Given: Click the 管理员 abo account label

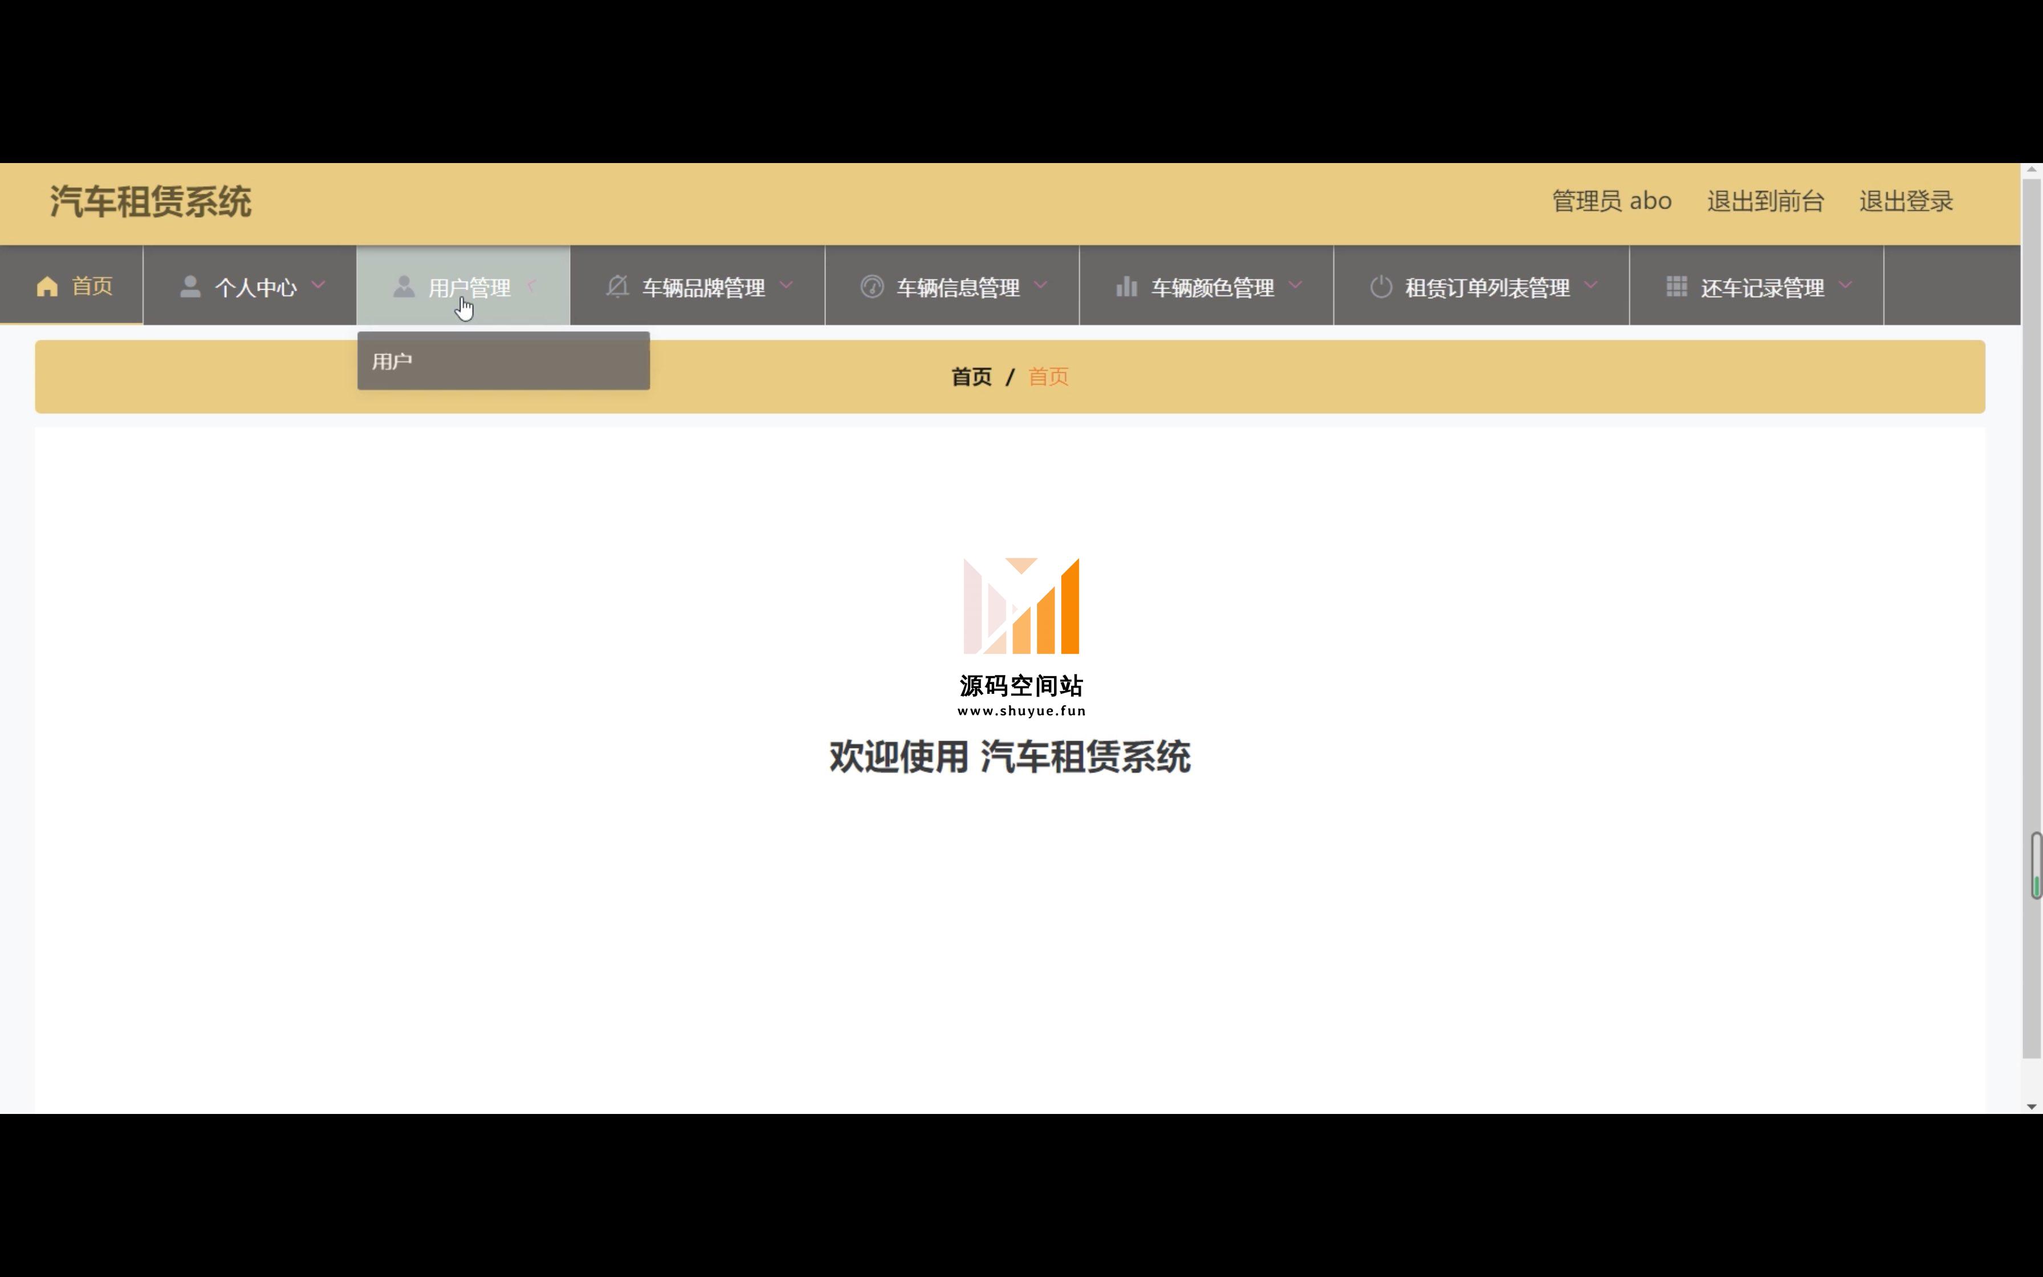Looking at the screenshot, I should [1611, 201].
